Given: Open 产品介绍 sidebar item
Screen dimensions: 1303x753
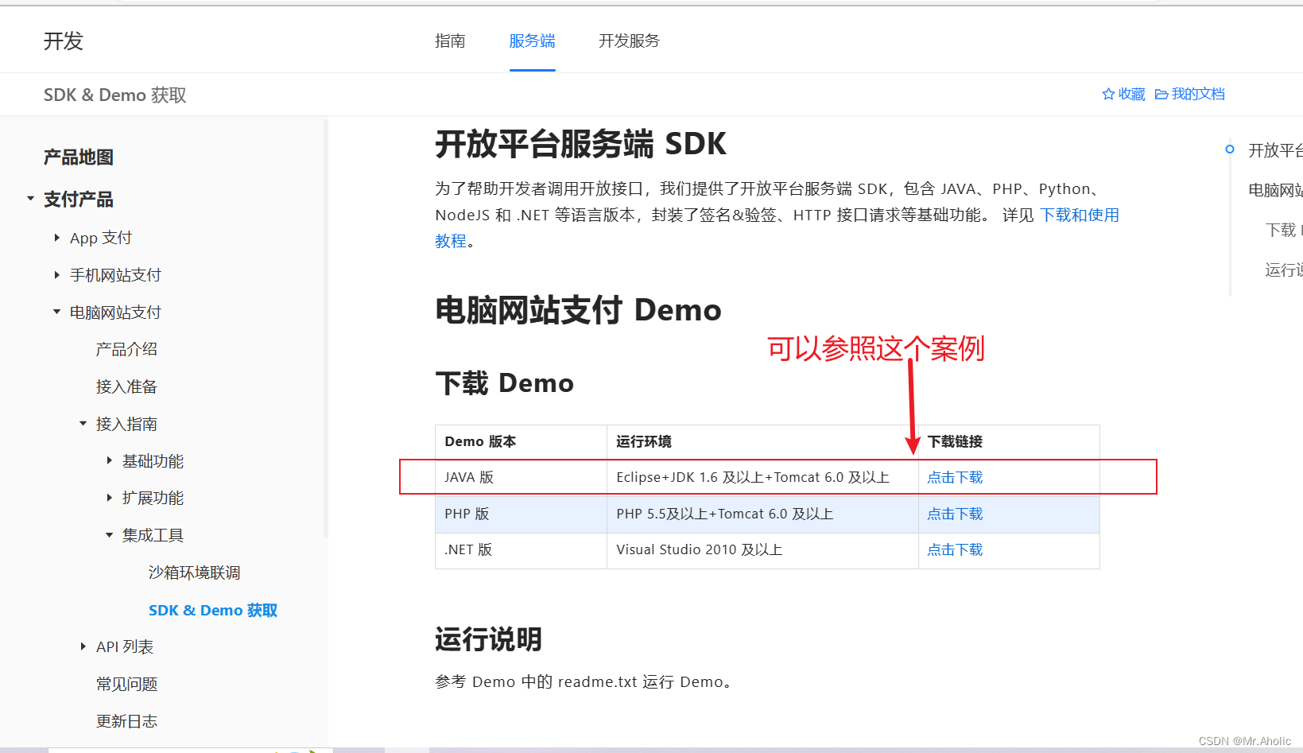Looking at the screenshot, I should (126, 349).
